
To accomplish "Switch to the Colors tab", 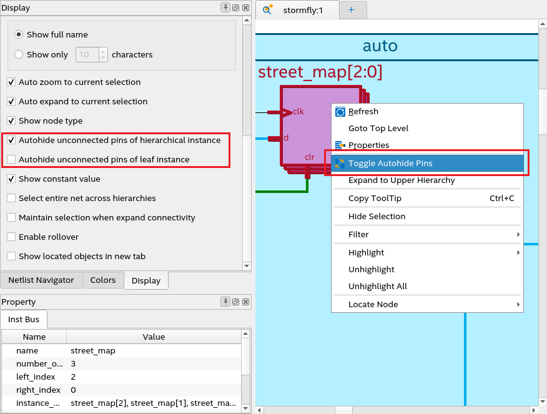I will pos(103,280).
